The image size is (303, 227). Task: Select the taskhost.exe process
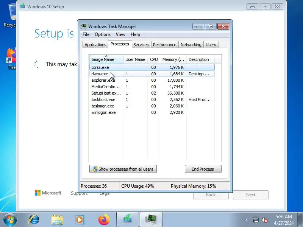click(152, 100)
